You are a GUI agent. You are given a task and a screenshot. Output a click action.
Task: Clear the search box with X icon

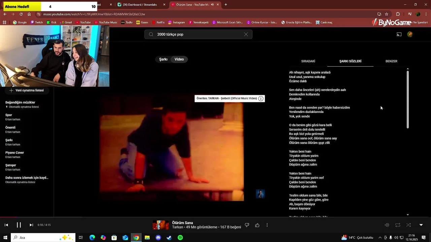246,34
